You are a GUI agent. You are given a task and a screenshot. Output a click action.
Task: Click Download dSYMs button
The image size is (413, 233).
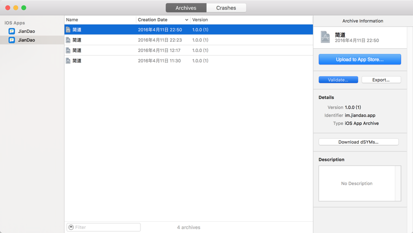[x=358, y=142]
